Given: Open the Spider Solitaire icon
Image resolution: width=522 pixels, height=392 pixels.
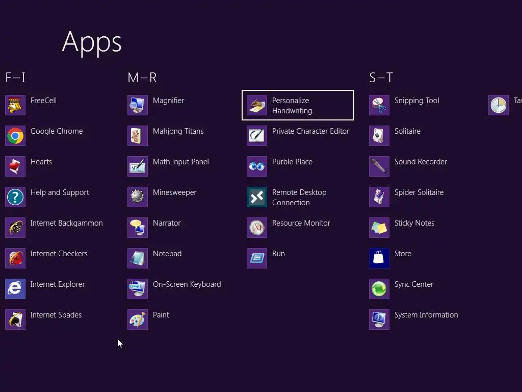Looking at the screenshot, I should [379, 197].
